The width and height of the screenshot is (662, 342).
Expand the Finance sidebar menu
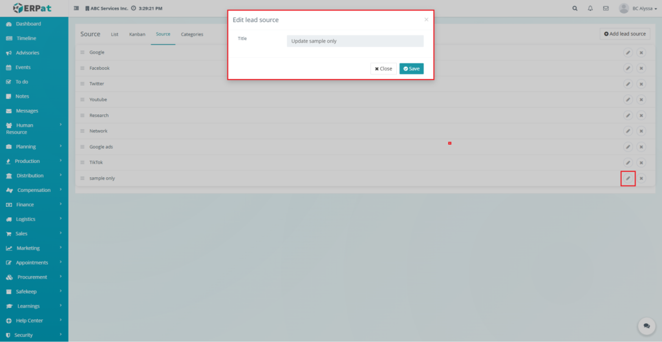tap(34, 204)
